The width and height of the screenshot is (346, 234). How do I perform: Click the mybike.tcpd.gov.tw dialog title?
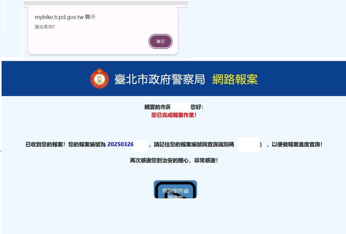point(65,17)
